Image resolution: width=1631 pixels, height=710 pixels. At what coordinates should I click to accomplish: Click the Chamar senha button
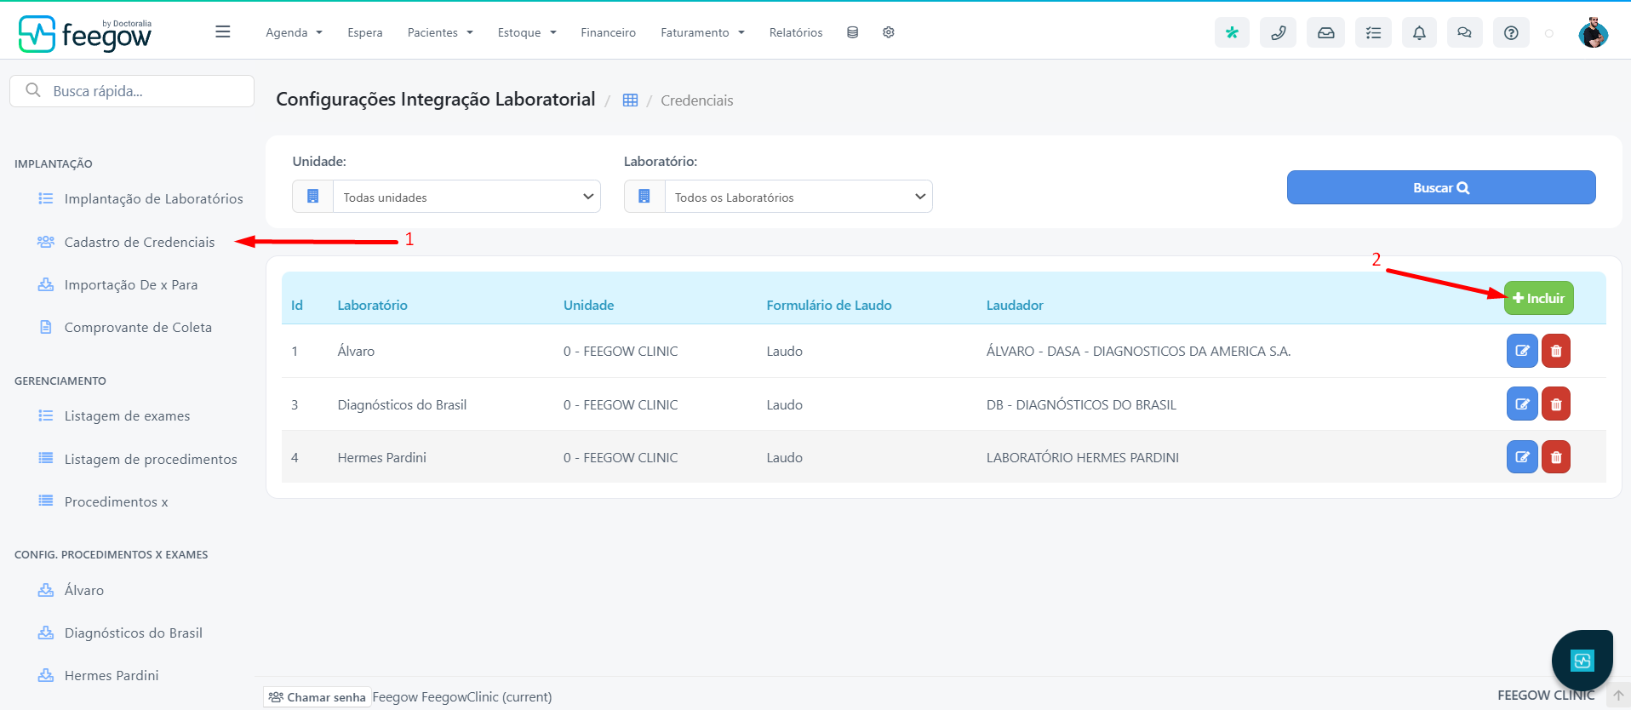318,697
